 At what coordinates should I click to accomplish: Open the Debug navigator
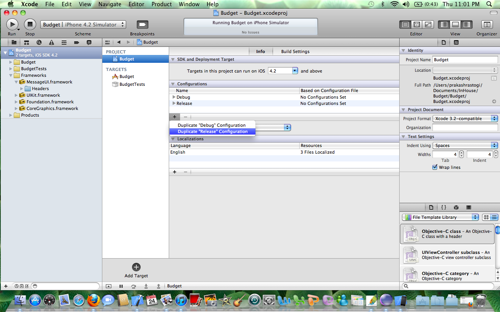64,42
